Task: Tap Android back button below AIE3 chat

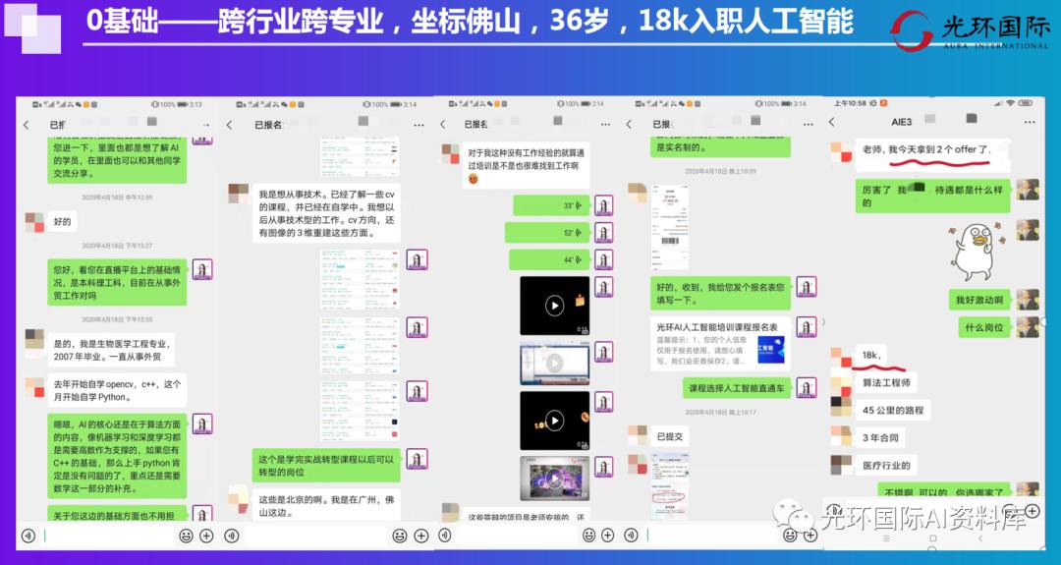Action: 980,538
